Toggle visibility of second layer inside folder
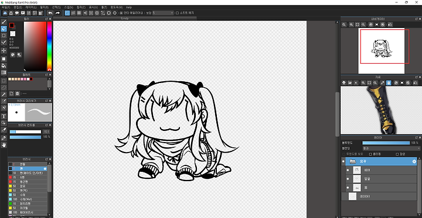This screenshot has height=218, width=422. pyautogui.click(x=348, y=178)
